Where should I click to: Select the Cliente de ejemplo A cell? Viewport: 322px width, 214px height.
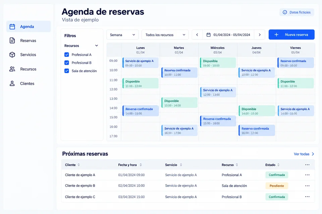click(80, 175)
